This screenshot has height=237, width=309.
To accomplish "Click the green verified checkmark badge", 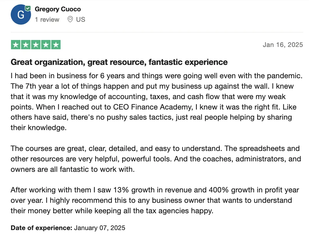I will tap(28, 8).
